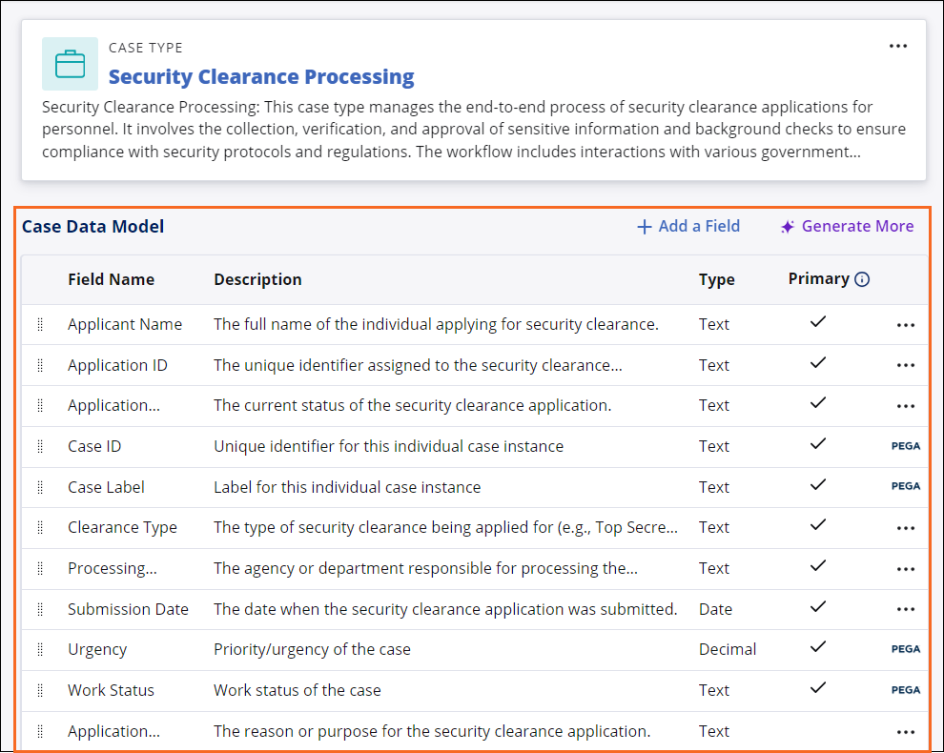This screenshot has height=753, width=944.
Task: Click the PEGA icon on Work Status row
Action: pos(905,690)
